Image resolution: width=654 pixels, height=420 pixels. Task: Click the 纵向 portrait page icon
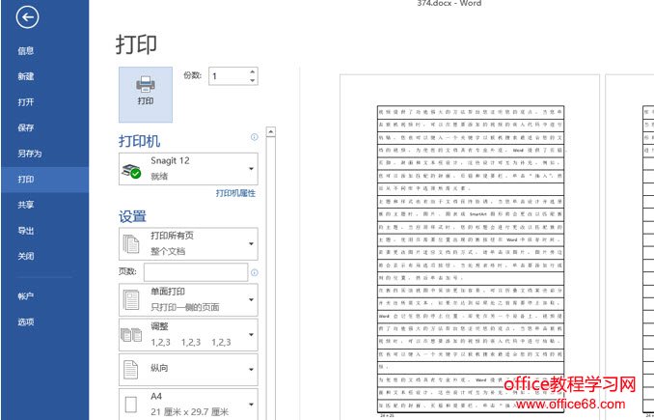[x=130, y=370]
